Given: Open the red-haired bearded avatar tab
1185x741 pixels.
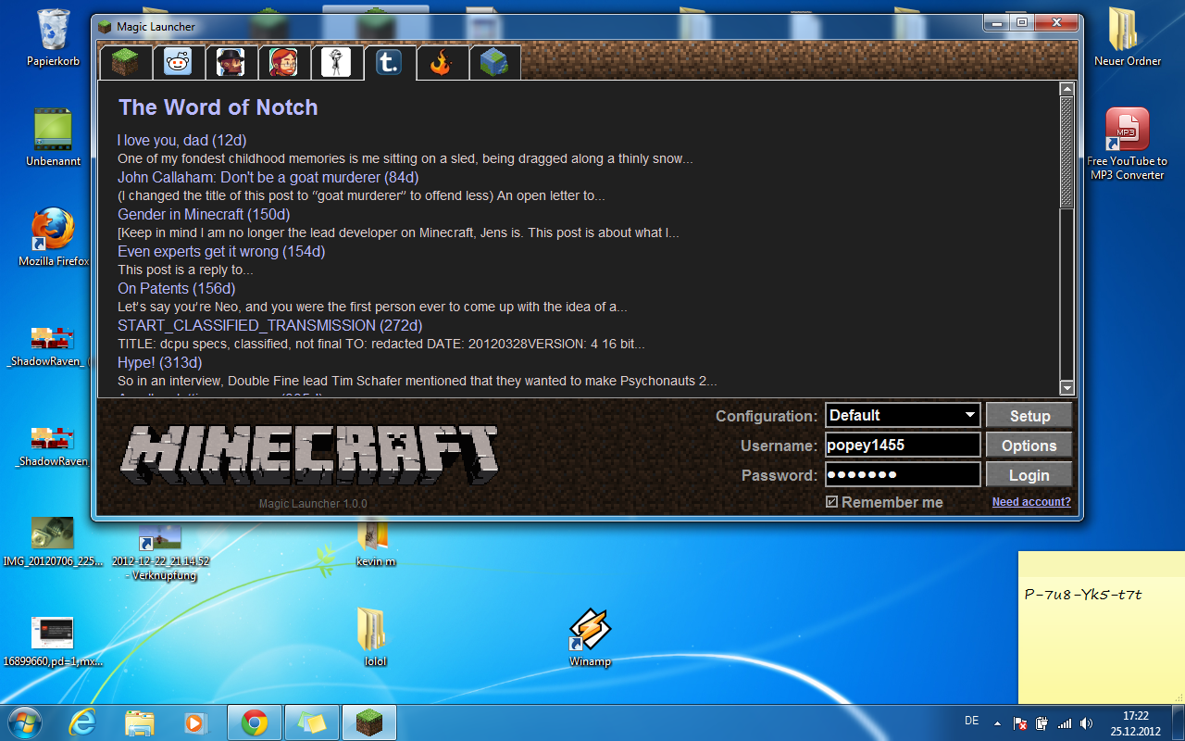Looking at the screenshot, I should [x=283, y=62].
